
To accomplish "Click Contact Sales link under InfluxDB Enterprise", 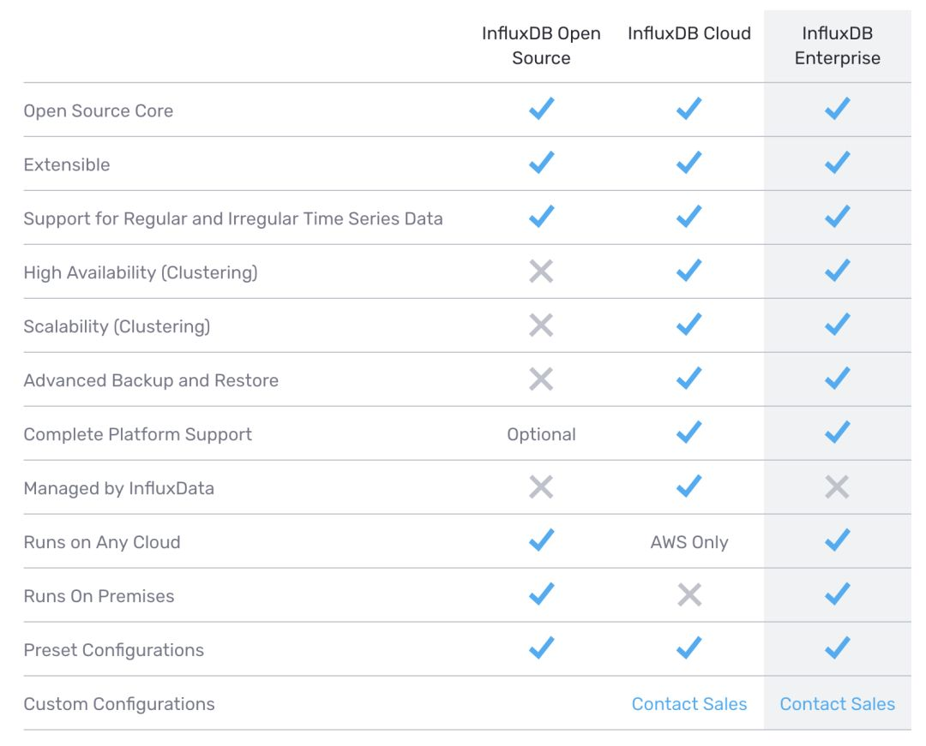I will [x=837, y=704].
